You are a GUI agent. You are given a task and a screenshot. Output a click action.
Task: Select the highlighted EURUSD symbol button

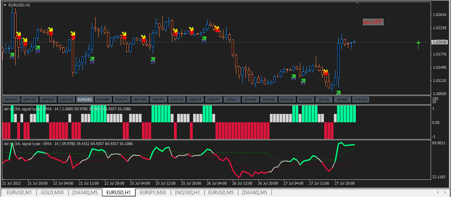coord(85,99)
